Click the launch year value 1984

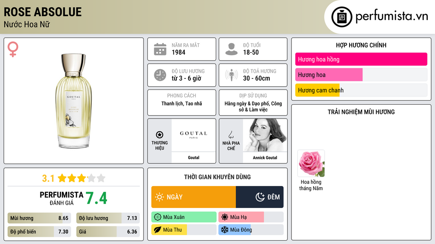178,52
